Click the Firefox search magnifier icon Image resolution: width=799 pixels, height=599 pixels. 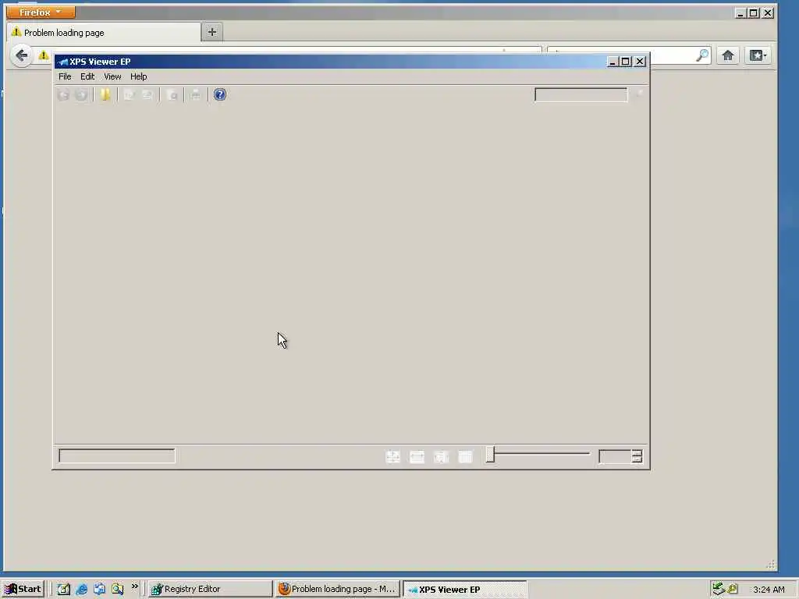702,55
